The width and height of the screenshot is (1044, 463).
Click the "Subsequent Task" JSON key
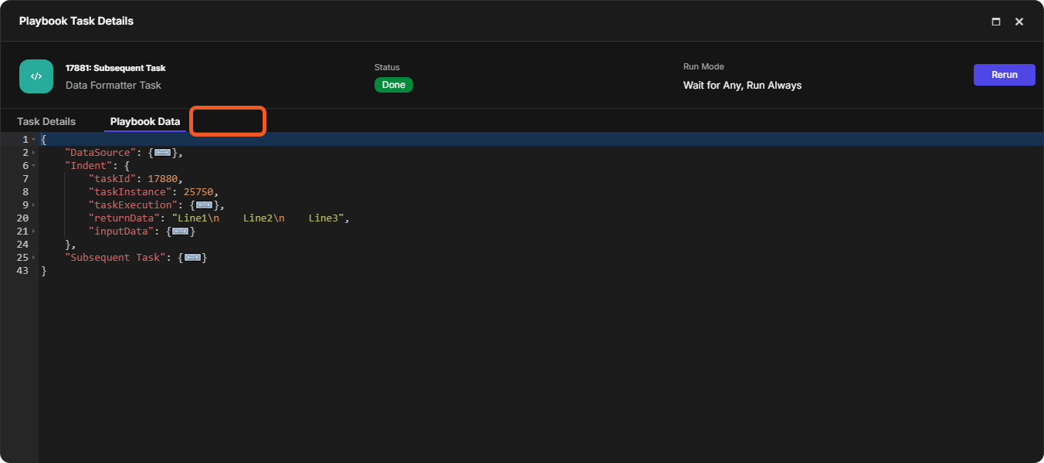pyautogui.click(x=115, y=258)
